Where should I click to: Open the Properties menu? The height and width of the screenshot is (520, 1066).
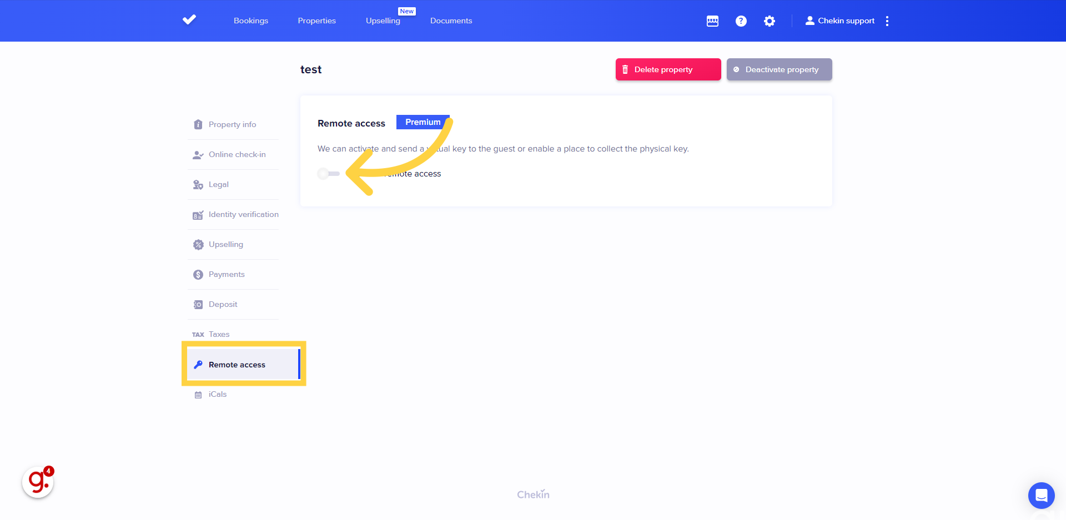point(316,21)
